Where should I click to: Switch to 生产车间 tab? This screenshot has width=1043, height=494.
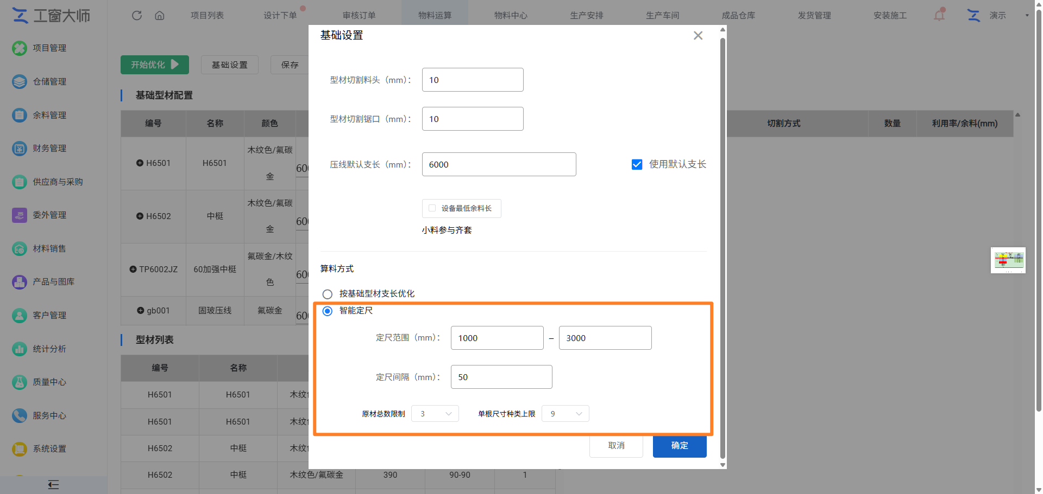(663, 15)
